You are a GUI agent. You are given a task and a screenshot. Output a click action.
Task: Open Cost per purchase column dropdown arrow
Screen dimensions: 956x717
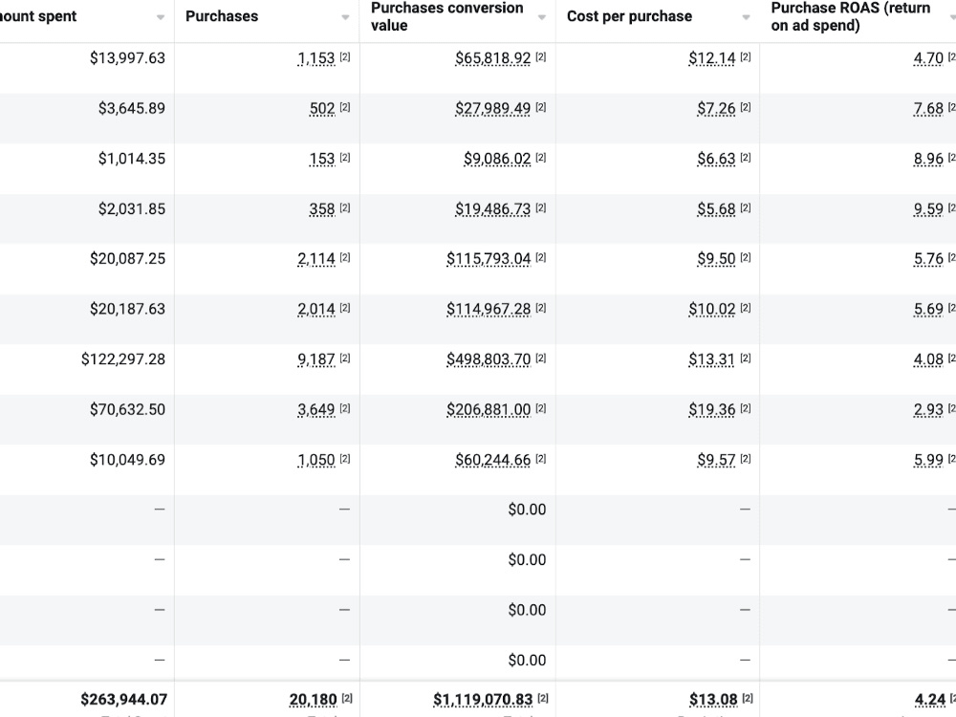point(746,17)
